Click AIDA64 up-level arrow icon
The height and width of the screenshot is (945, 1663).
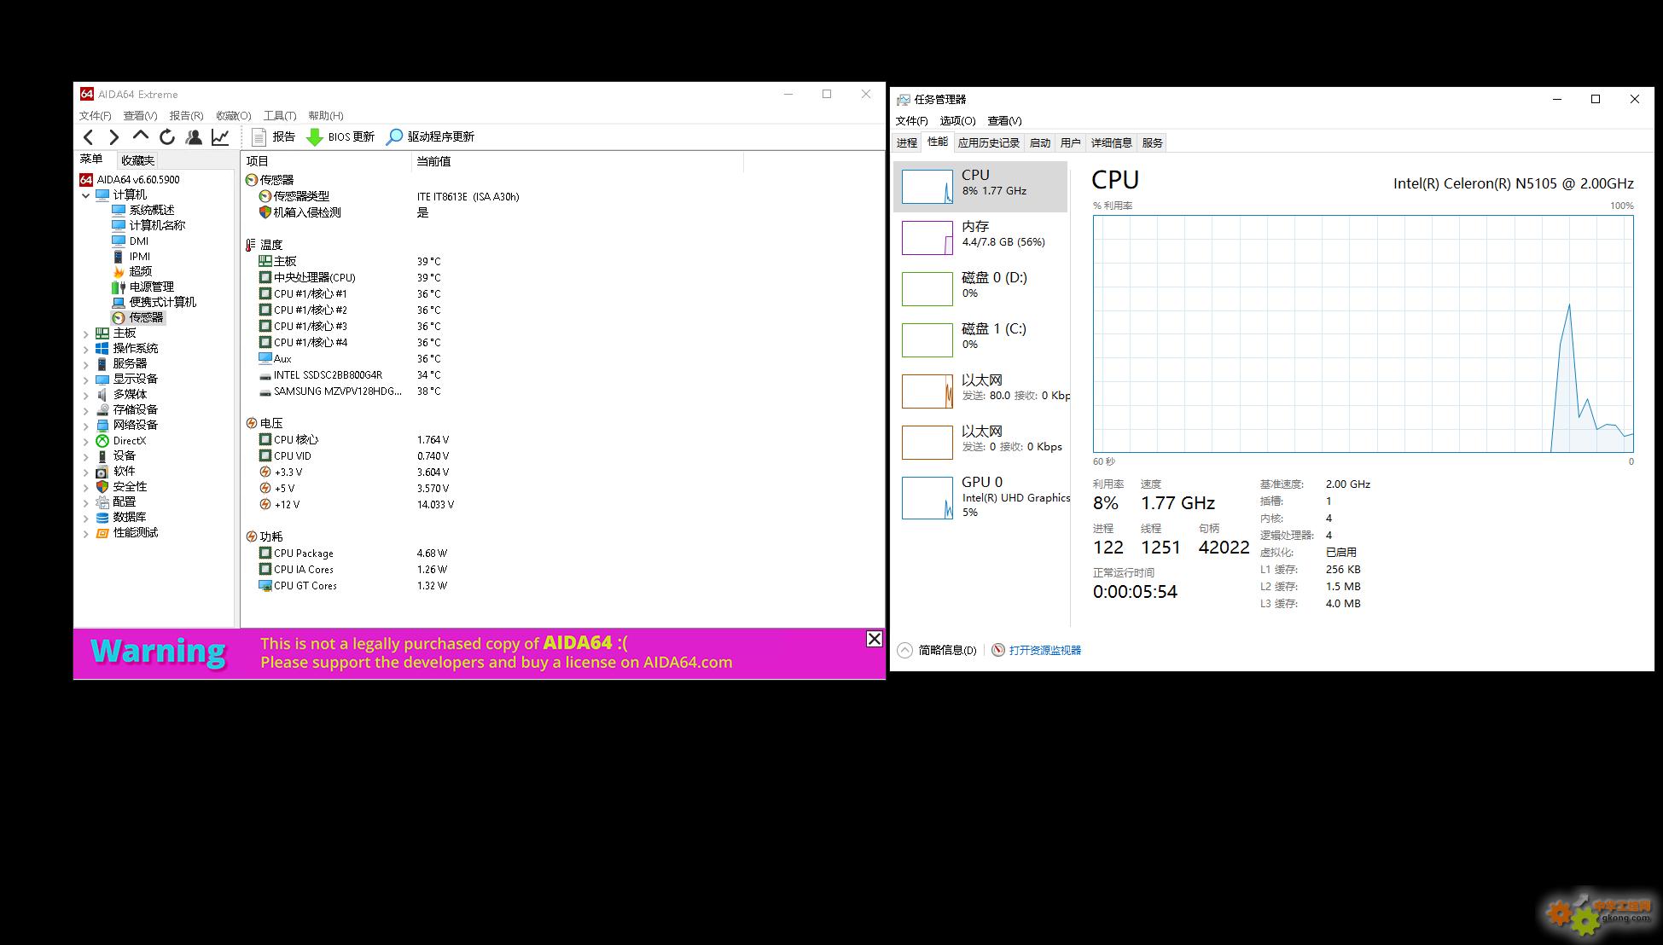click(141, 136)
